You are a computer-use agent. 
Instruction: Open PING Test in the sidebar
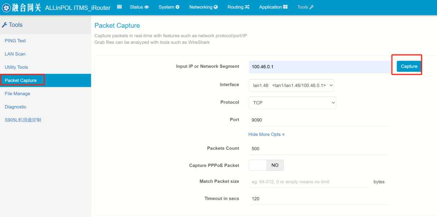pyautogui.click(x=15, y=41)
